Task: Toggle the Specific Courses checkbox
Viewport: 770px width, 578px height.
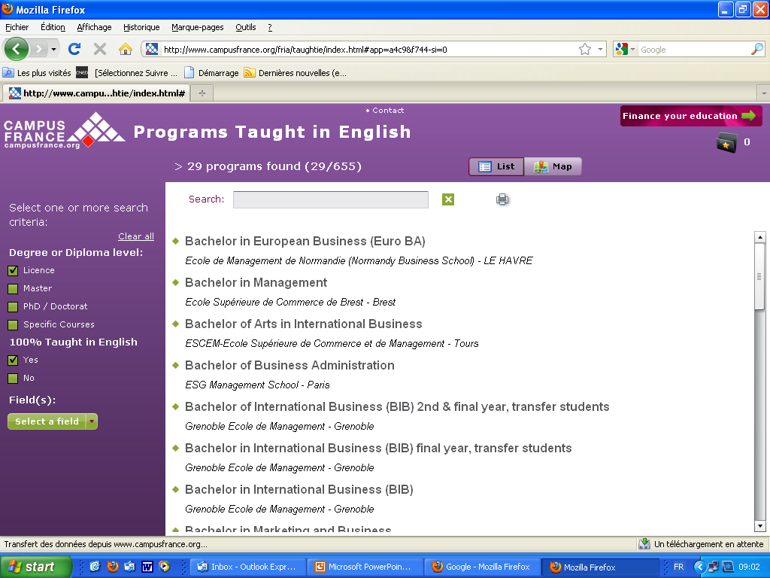Action: 14,324
